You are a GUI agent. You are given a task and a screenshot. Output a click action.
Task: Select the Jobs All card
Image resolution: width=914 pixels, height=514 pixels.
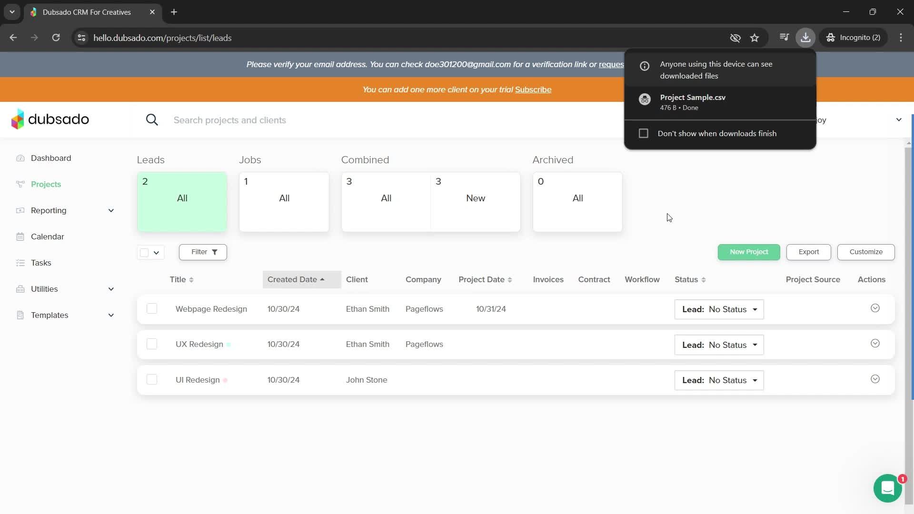point(284,202)
